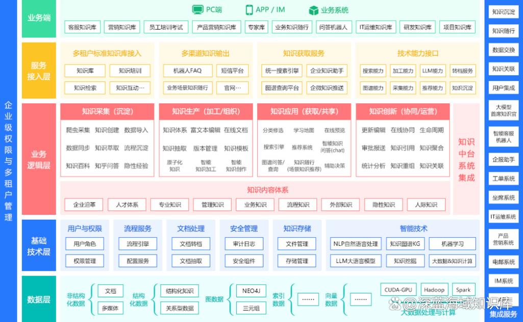Select the 生命周期 item
This screenshot has width=523, height=322.
tap(432, 130)
